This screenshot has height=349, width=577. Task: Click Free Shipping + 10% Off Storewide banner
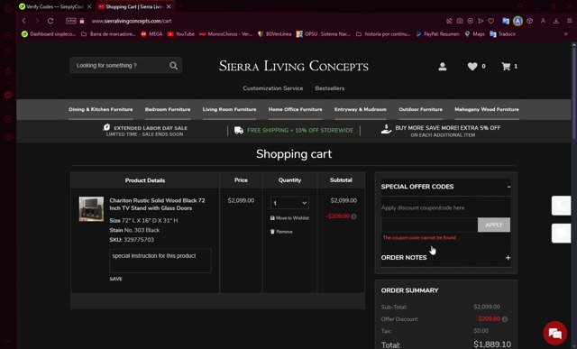(294, 131)
